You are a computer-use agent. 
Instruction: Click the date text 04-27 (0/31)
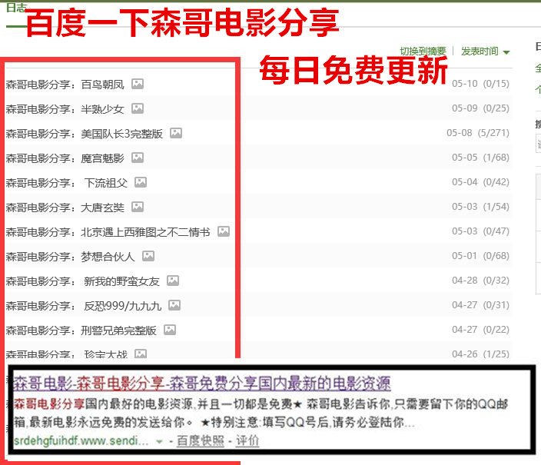click(x=480, y=305)
